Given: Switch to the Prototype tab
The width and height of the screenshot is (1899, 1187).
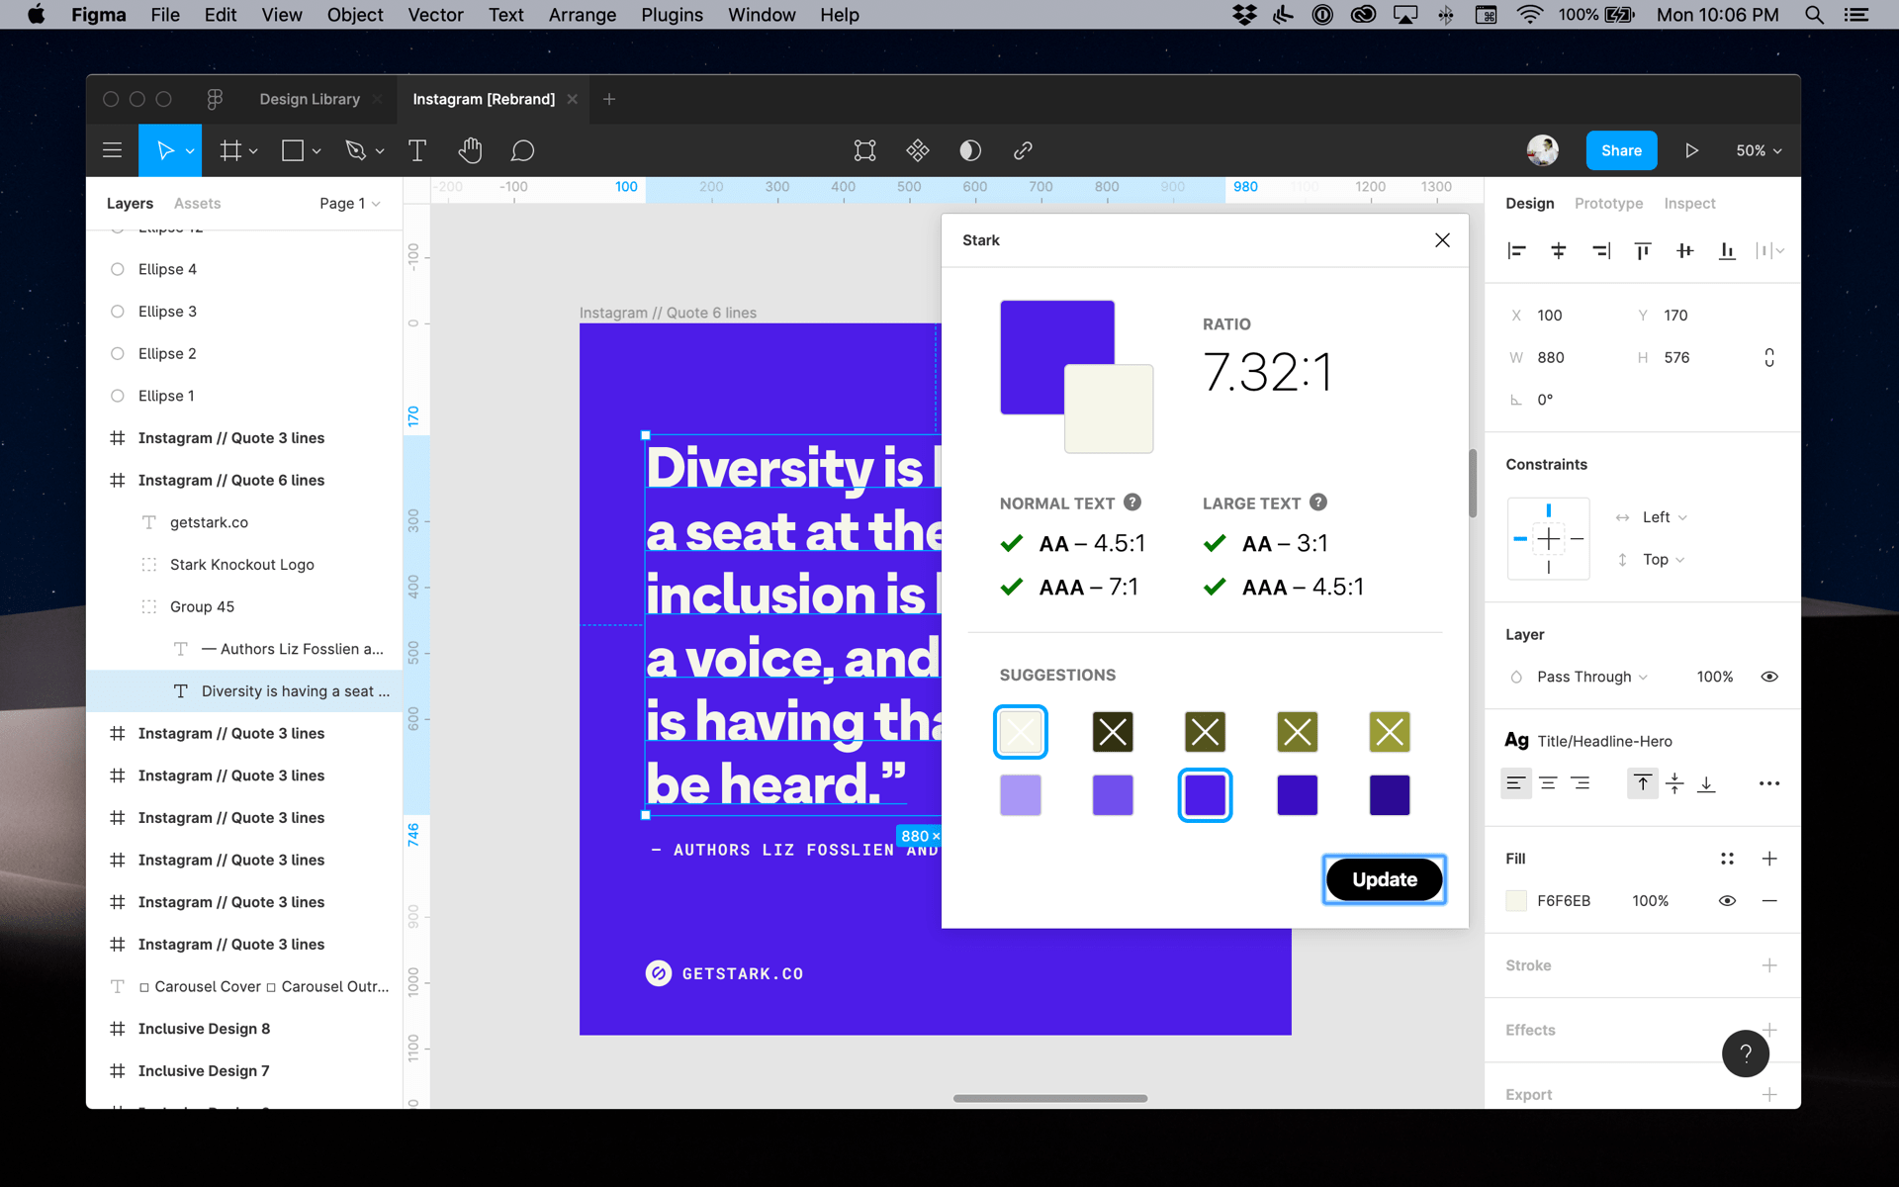Looking at the screenshot, I should [x=1609, y=201].
